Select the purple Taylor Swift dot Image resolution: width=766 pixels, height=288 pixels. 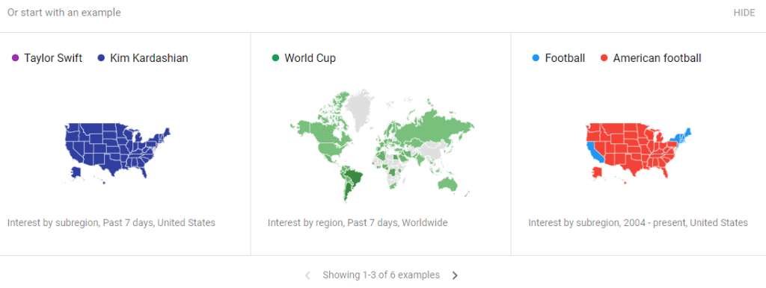pyautogui.click(x=15, y=58)
